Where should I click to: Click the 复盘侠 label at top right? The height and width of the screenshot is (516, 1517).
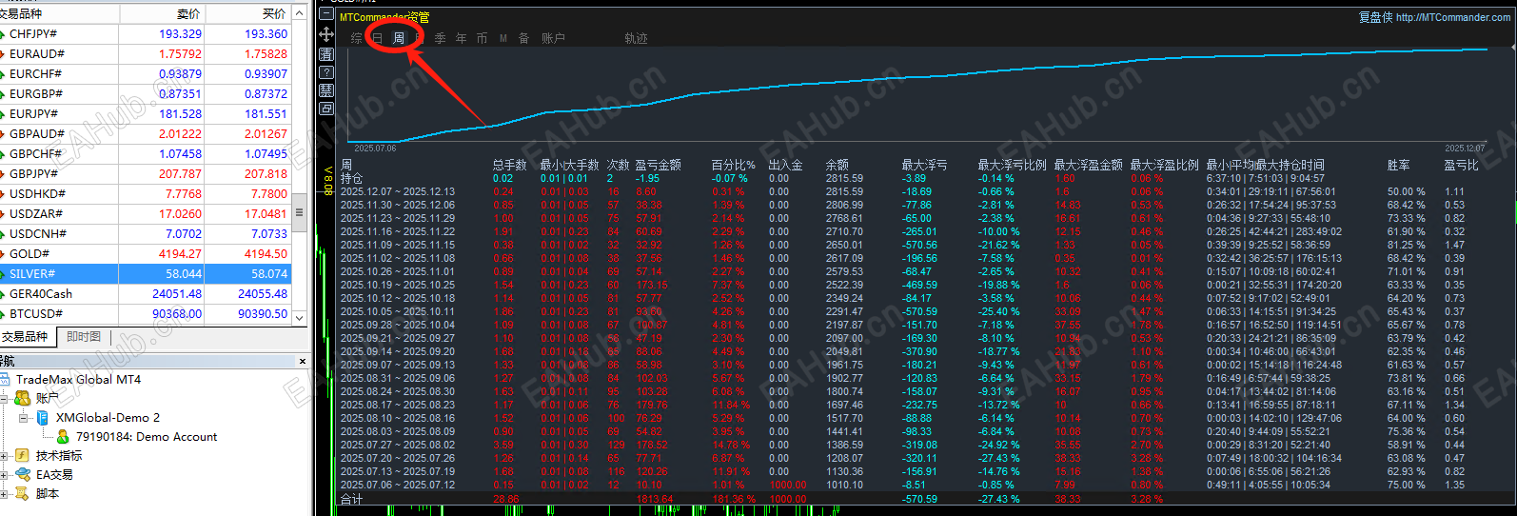click(1375, 17)
